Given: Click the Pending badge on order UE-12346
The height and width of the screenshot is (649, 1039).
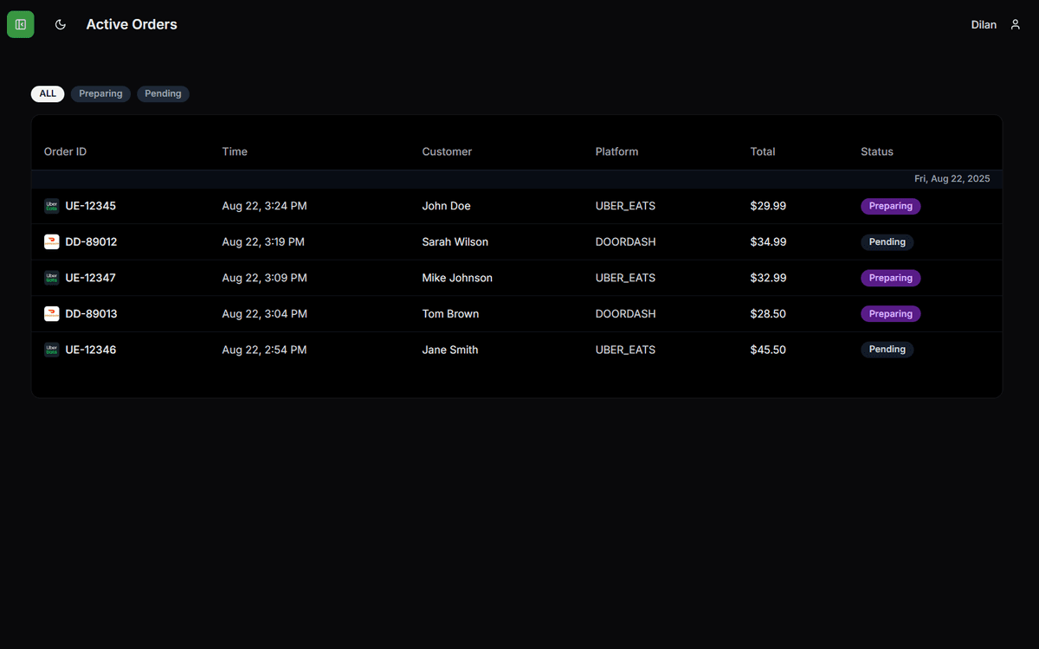Looking at the screenshot, I should (x=887, y=350).
